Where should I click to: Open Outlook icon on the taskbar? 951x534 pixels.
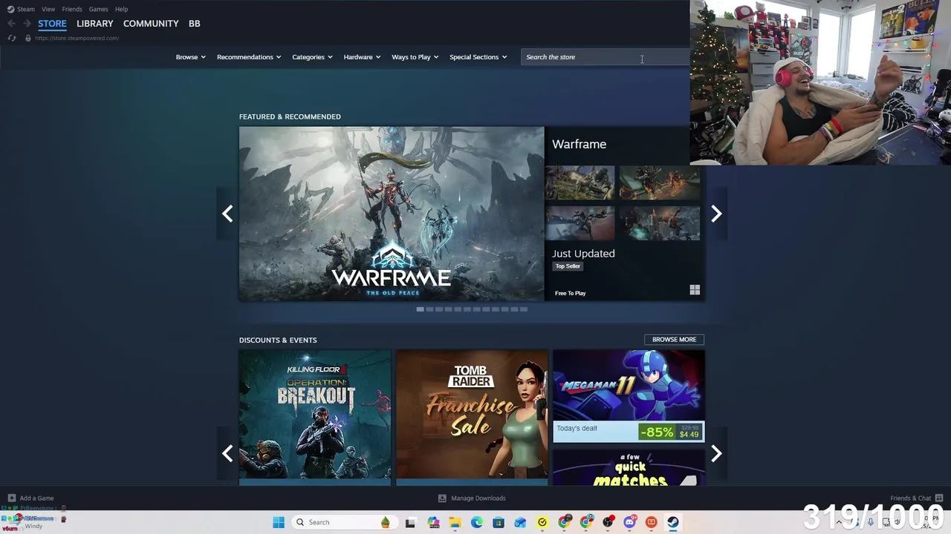[520, 522]
